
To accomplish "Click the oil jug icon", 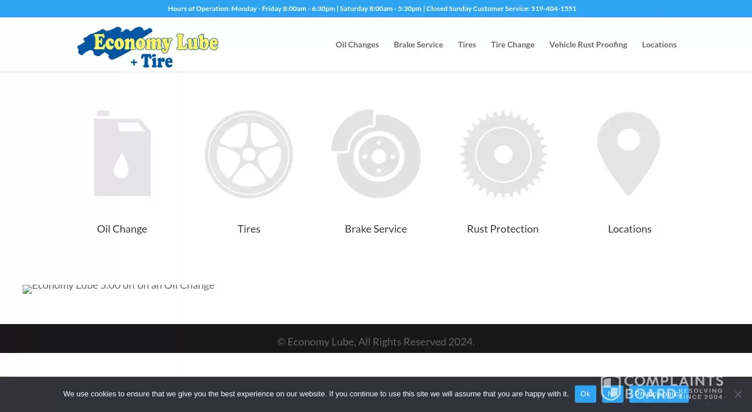I will click(x=122, y=154).
